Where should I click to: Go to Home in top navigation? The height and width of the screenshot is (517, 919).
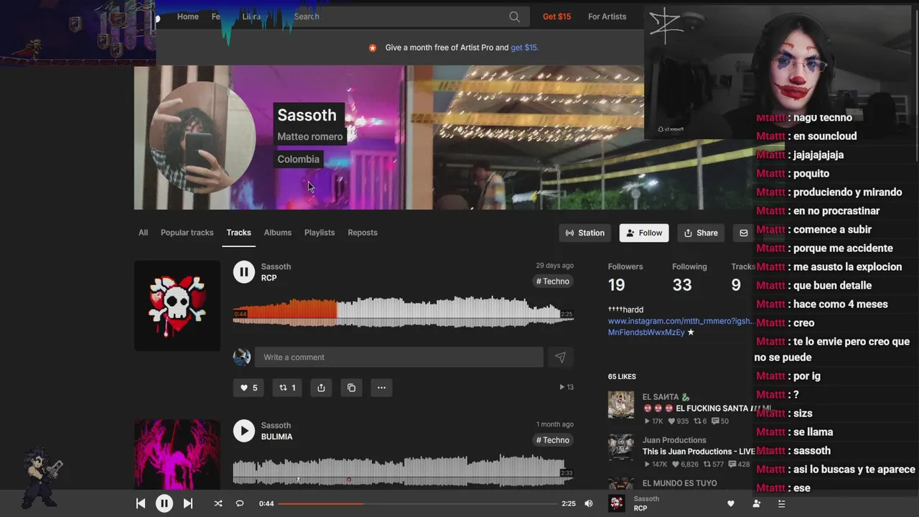click(x=187, y=17)
